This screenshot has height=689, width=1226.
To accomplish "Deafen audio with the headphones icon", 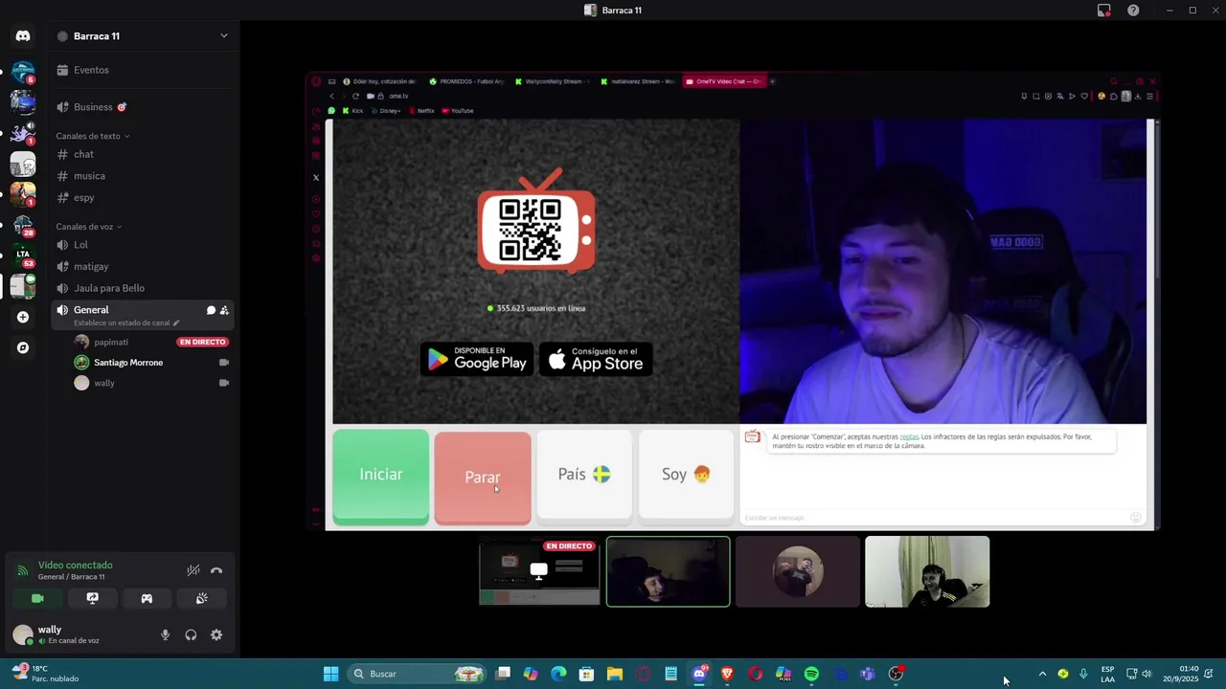I will point(191,634).
